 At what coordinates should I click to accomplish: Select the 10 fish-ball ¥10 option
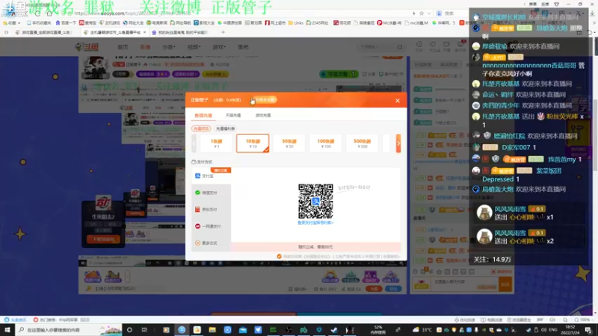(253, 143)
